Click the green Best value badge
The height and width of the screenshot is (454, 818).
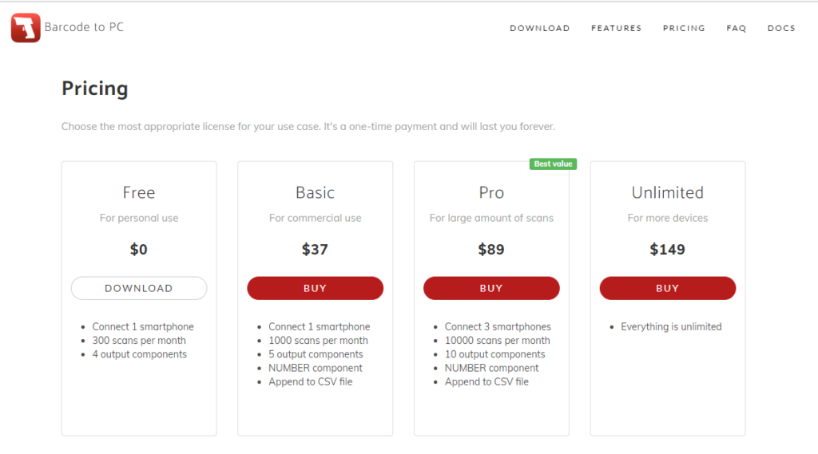[x=553, y=164]
